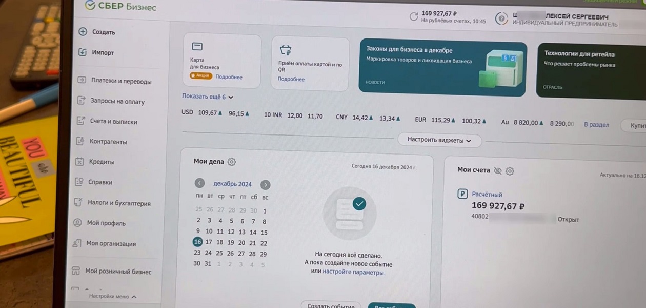Open the Законы для бизнеса в декабре banner

[442, 68]
